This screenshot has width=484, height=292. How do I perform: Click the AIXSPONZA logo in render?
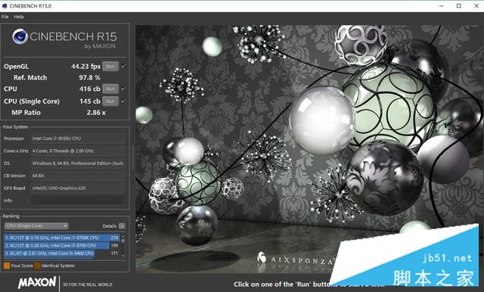point(296,259)
